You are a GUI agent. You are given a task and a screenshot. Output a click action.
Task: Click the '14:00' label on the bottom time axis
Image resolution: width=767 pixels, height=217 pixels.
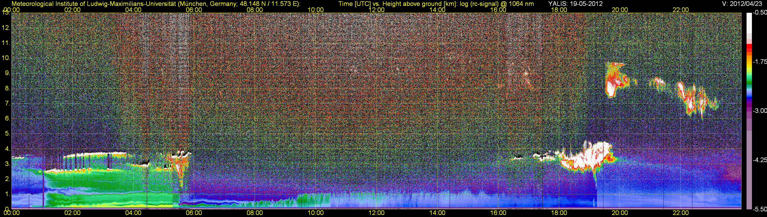click(437, 213)
